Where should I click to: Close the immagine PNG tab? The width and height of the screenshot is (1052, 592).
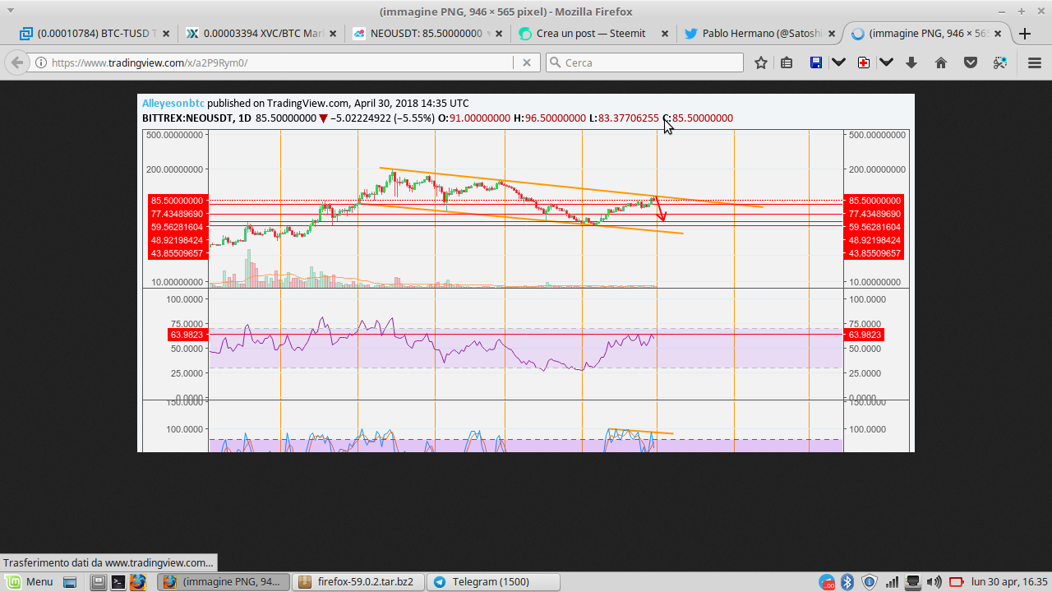tap(999, 34)
